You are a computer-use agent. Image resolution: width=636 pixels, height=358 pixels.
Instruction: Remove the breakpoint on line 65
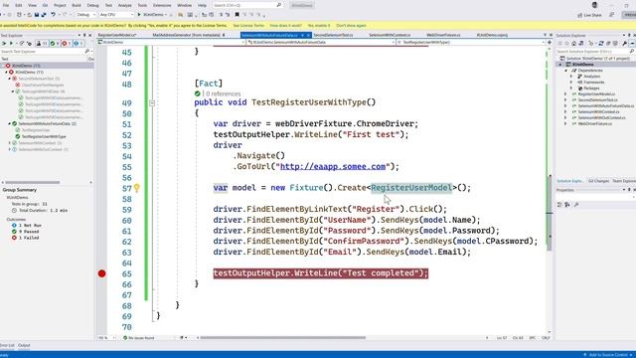(x=101, y=273)
